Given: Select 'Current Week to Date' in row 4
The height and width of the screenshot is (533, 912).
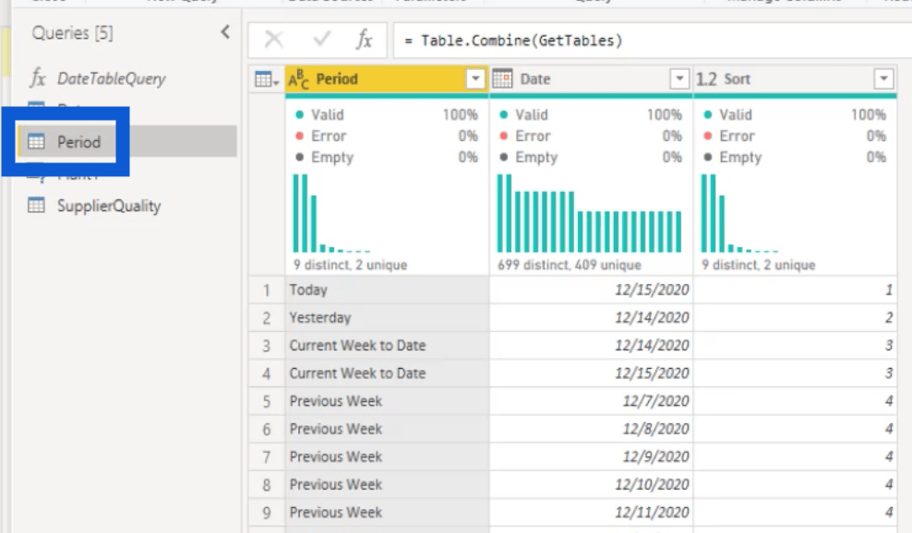Looking at the screenshot, I should tap(387, 373).
